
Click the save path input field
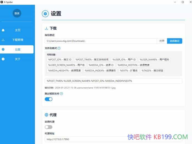(x=101, y=41)
